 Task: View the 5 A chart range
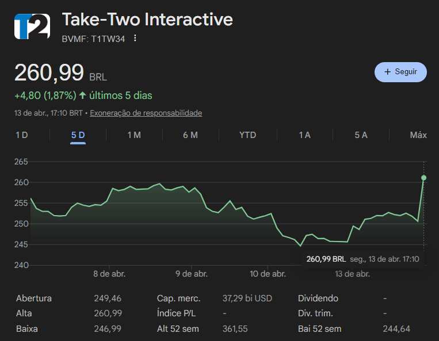pyautogui.click(x=361, y=135)
